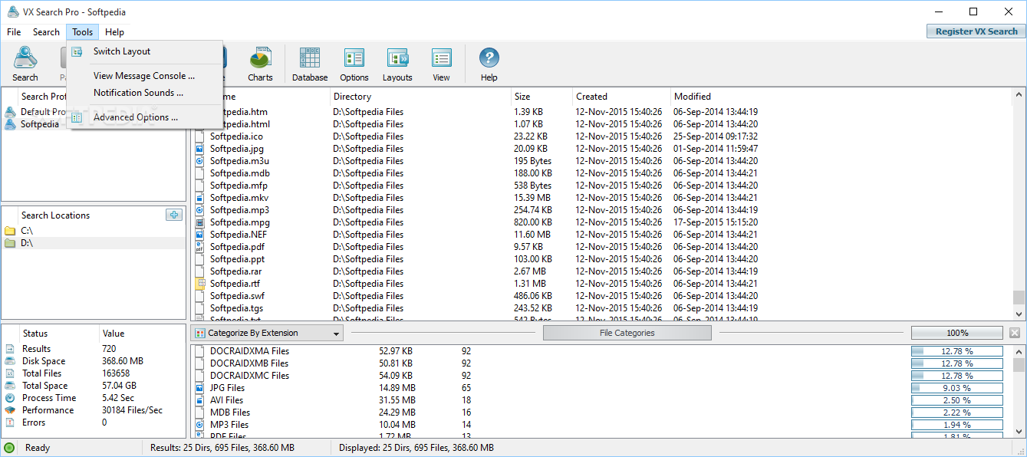Select the DOCRAIDXMC Files category row
This screenshot has width=1027, height=457.
(601, 376)
